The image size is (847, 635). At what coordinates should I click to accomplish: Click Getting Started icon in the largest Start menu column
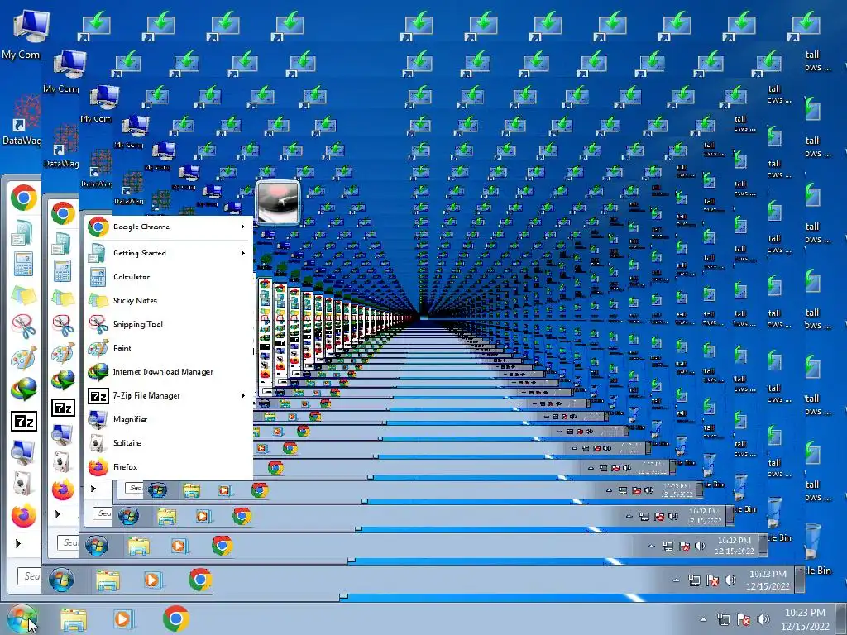coord(22,233)
